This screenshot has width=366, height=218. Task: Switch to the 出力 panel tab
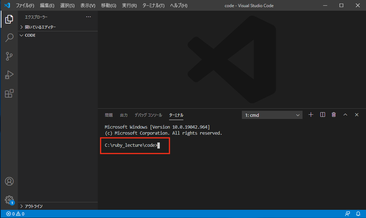[124, 115]
